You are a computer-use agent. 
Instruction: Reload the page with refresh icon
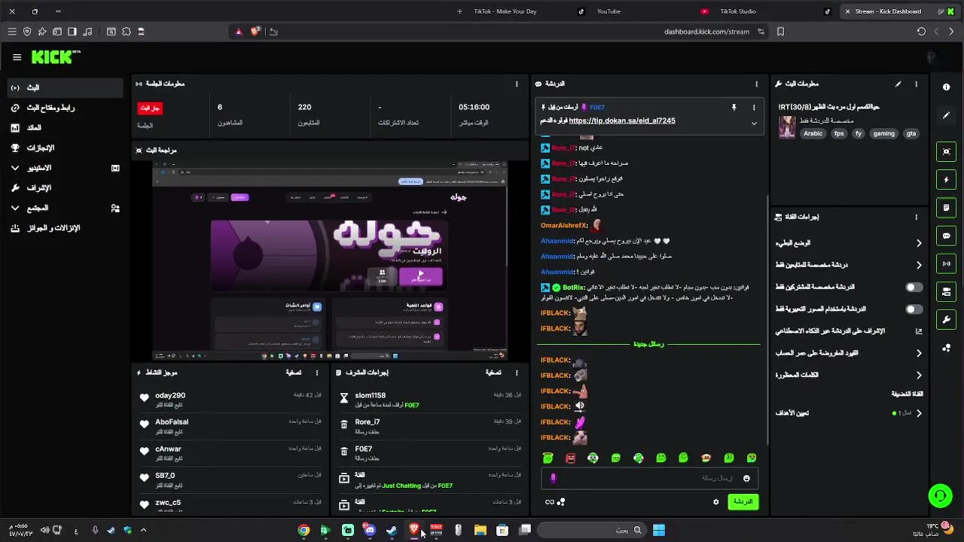pos(921,32)
